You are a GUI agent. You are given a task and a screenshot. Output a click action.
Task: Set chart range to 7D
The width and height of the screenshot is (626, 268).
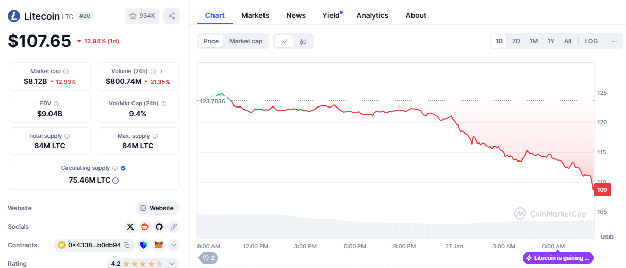coord(516,41)
